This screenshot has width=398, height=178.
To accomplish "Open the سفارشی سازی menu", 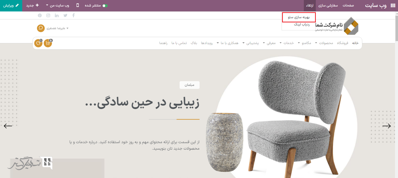I will tap(328, 5).
